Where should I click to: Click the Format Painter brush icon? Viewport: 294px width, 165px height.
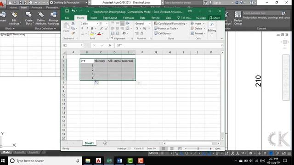point(73,33)
